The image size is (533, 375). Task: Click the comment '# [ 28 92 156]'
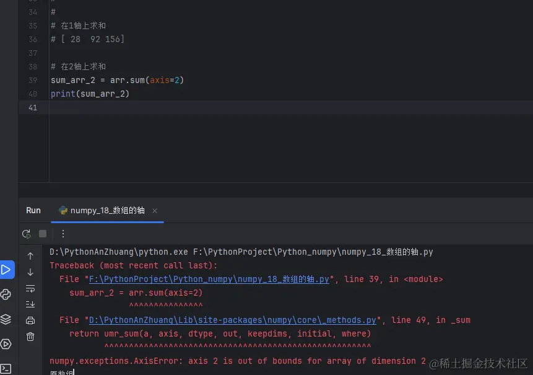point(88,39)
